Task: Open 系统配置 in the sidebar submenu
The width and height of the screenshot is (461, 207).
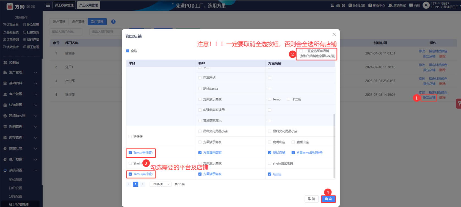Action: click(x=15, y=180)
